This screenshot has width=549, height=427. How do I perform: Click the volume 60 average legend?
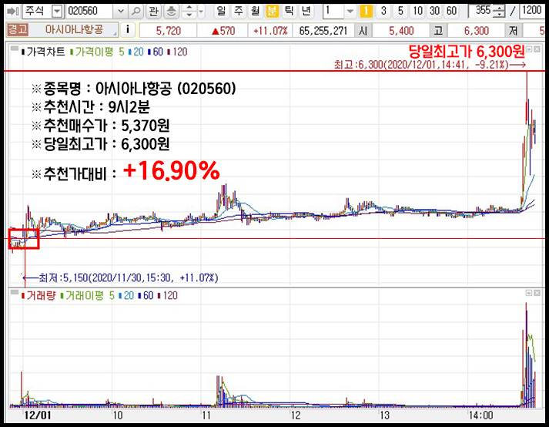146,295
